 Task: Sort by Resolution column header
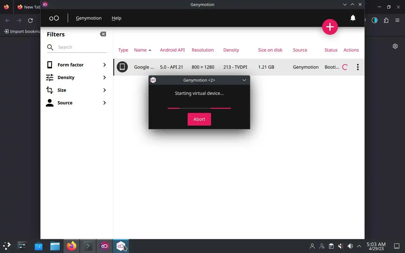point(203,50)
